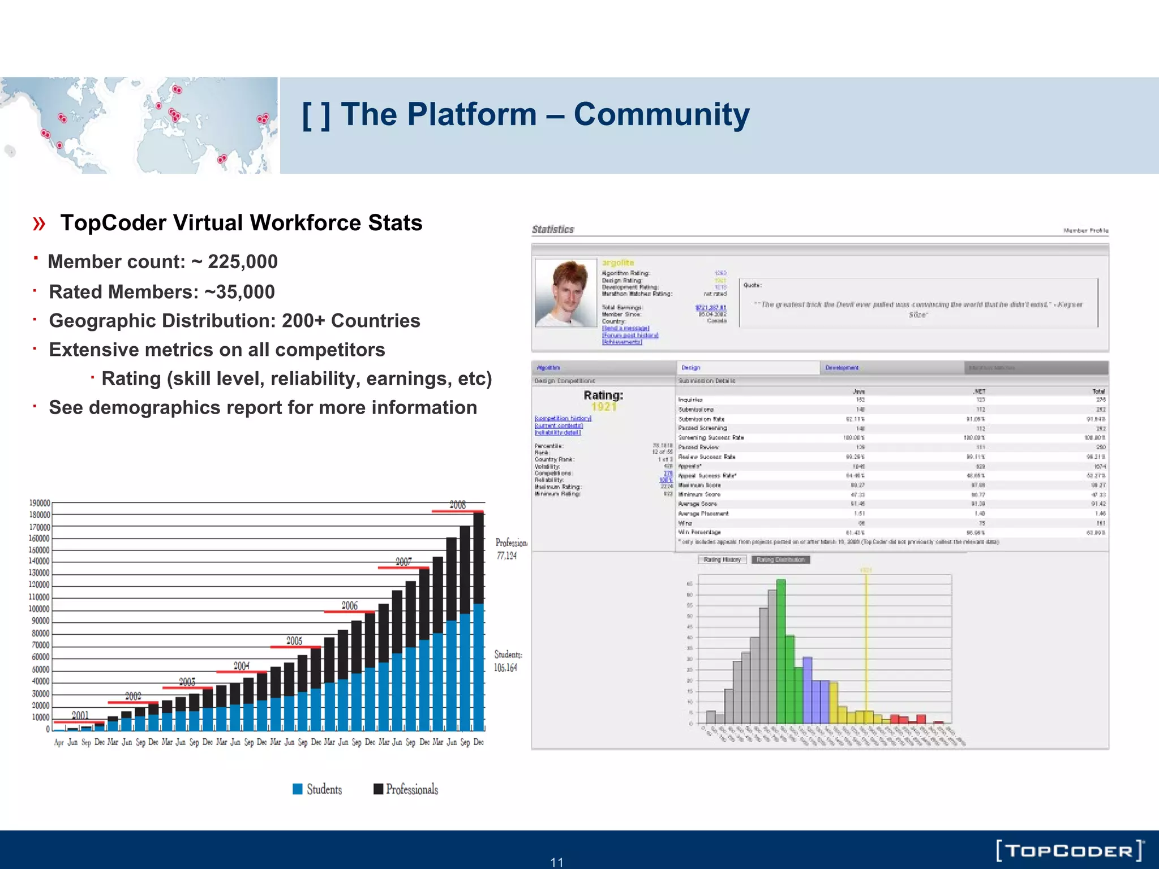Screen dimensions: 1159x869
Task: Click the blue Students legend swatch
Action: coord(298,789)
